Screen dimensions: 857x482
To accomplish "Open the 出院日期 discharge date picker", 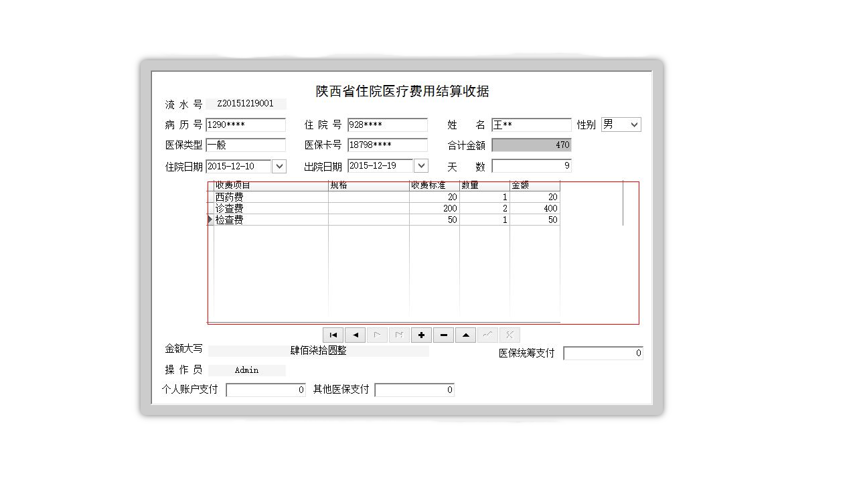I will (x=421, y=165).
